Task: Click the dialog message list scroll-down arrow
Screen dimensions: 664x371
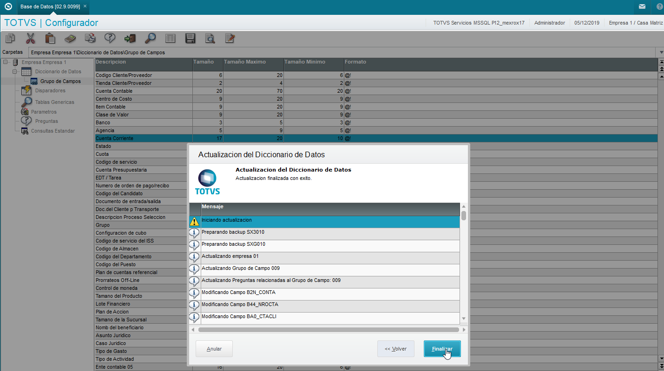Action: coord(463,319)
